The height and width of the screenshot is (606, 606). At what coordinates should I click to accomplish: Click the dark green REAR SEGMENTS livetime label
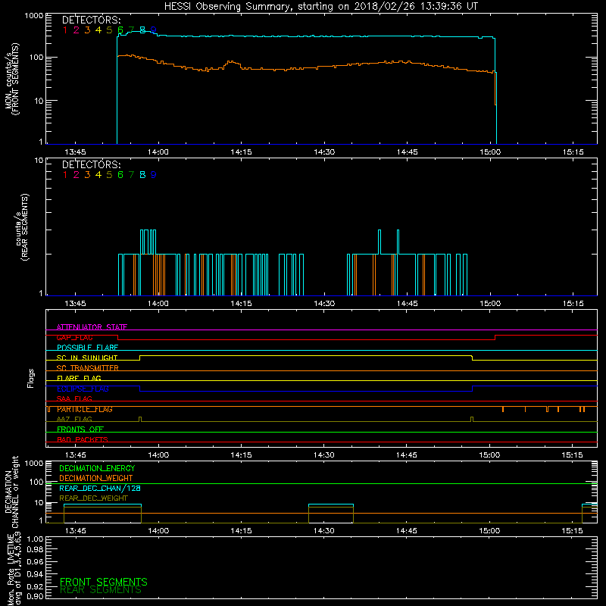101,590
